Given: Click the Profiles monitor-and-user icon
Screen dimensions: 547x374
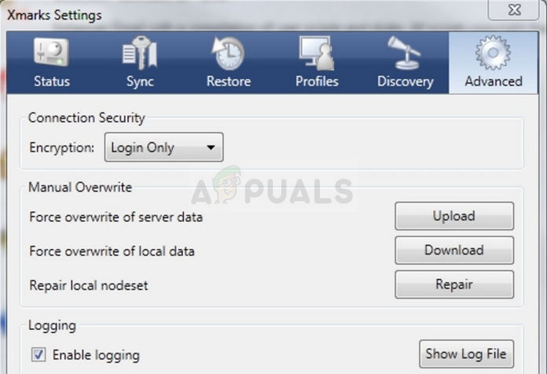Looking at the screenshot, I should (x=317, y=53).
